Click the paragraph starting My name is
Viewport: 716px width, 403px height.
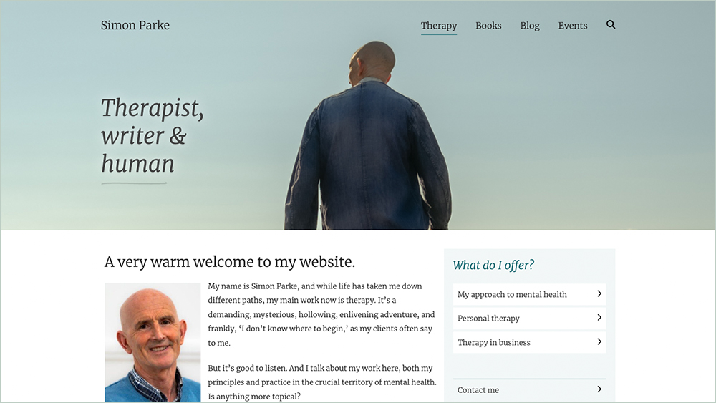321,314
